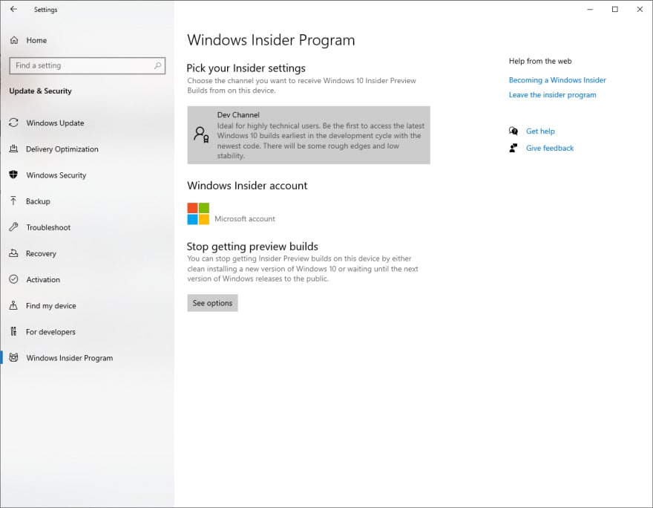Click the Troubleshoot wrench icon

coord(13,227)
